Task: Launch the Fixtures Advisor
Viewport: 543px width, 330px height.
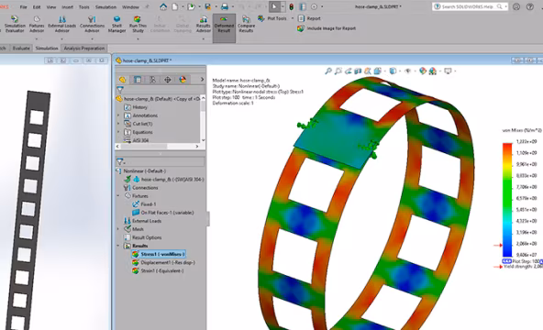Action: tap(37, 24)
